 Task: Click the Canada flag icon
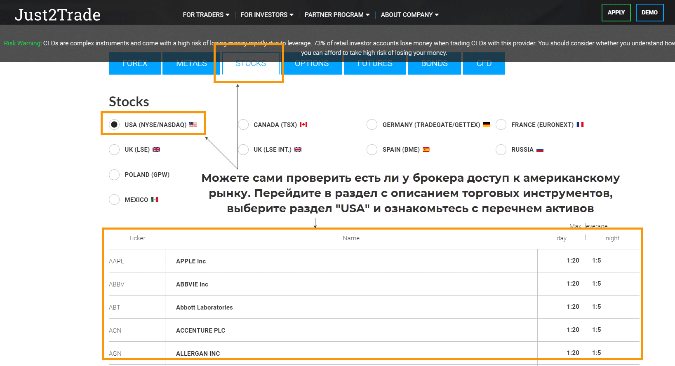pos(303,124)
